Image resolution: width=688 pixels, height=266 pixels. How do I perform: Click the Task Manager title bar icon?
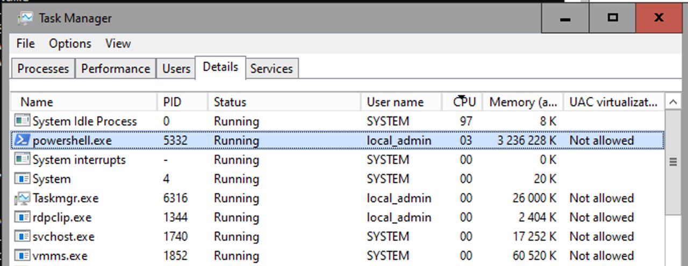pos(25,18)
